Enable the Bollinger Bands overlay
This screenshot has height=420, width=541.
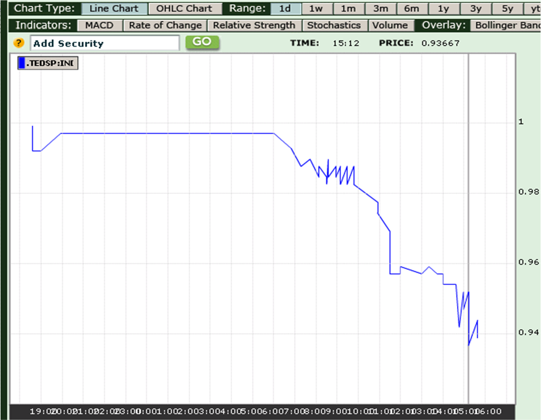point(506,25)
